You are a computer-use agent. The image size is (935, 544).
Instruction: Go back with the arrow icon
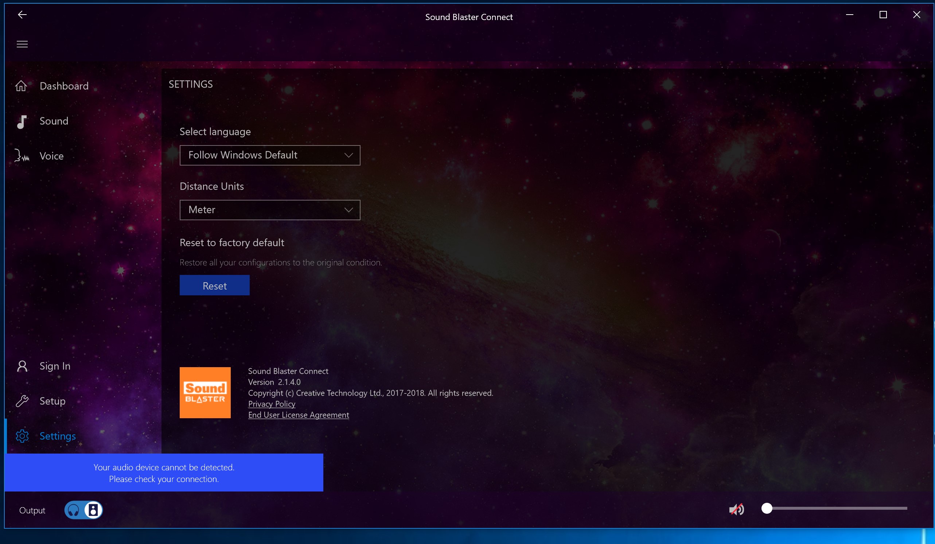(22, 15)
